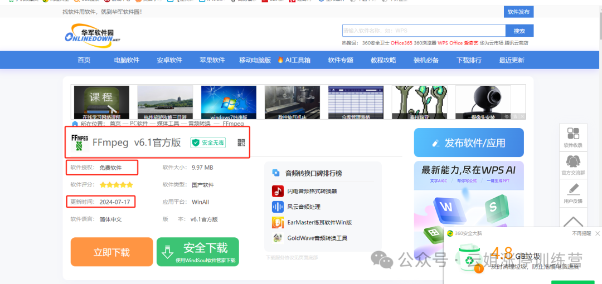Open the 杭州旅游攻略三日游 ad thumbnail
The height and width of the screenshot is (284, 602).
click(165, 102)
